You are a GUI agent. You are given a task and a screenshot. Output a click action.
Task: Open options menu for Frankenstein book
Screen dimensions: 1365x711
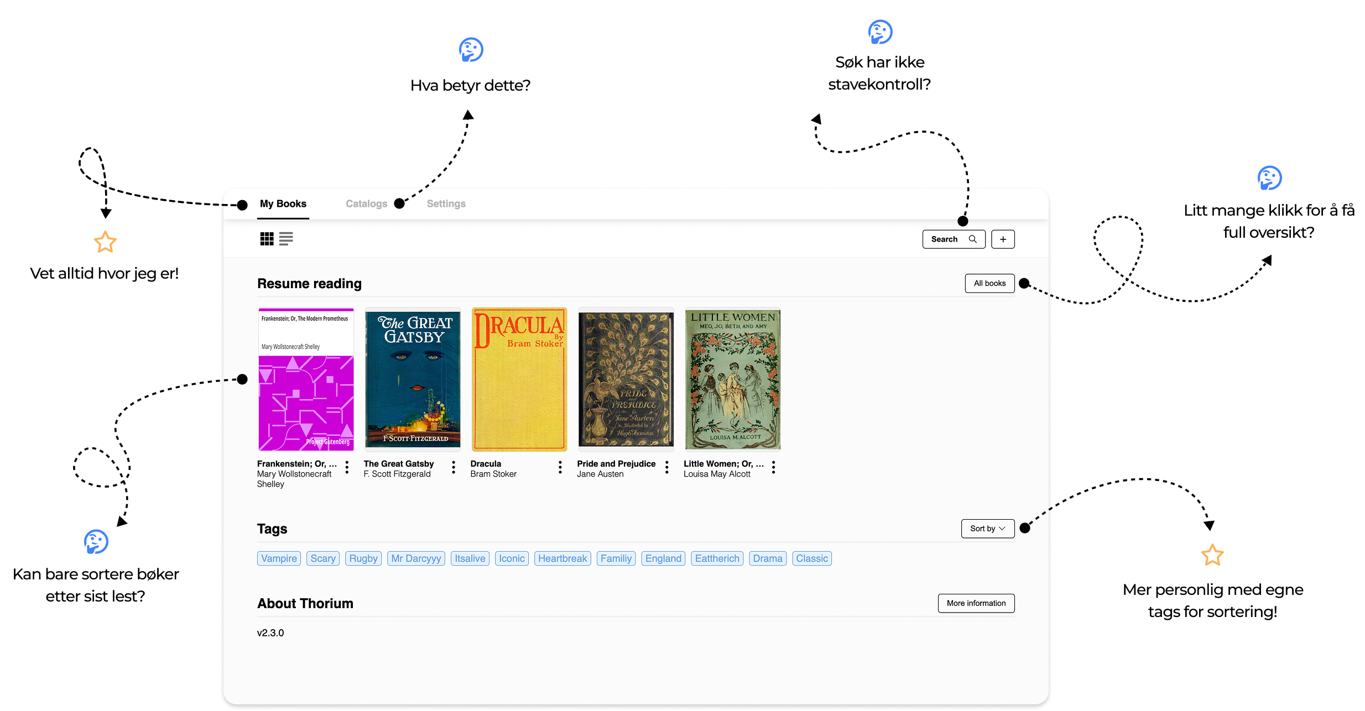click(347, 468)
